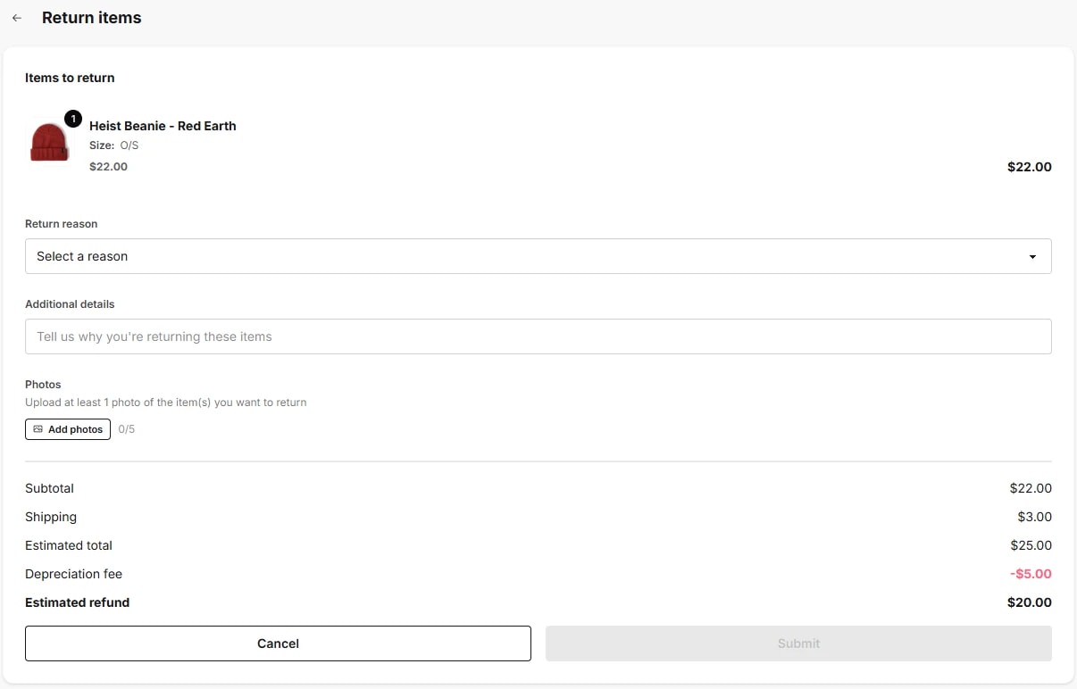Click the "Return reason" field label
This screenshot has width=1077, height=689.
(62, 224)
